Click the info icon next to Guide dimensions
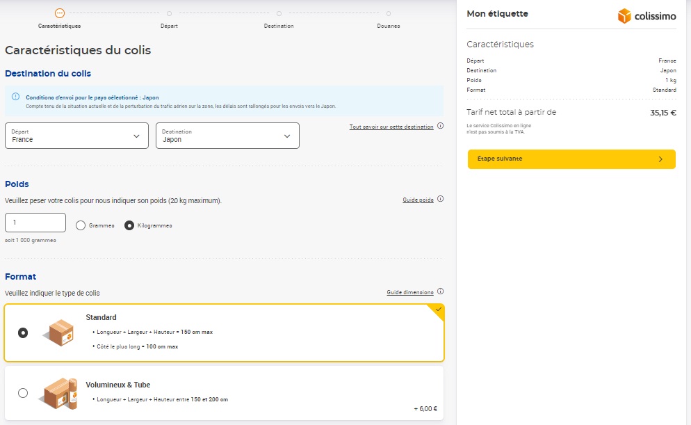The height and width of the screenshot is (425, 691). (440, 292)
